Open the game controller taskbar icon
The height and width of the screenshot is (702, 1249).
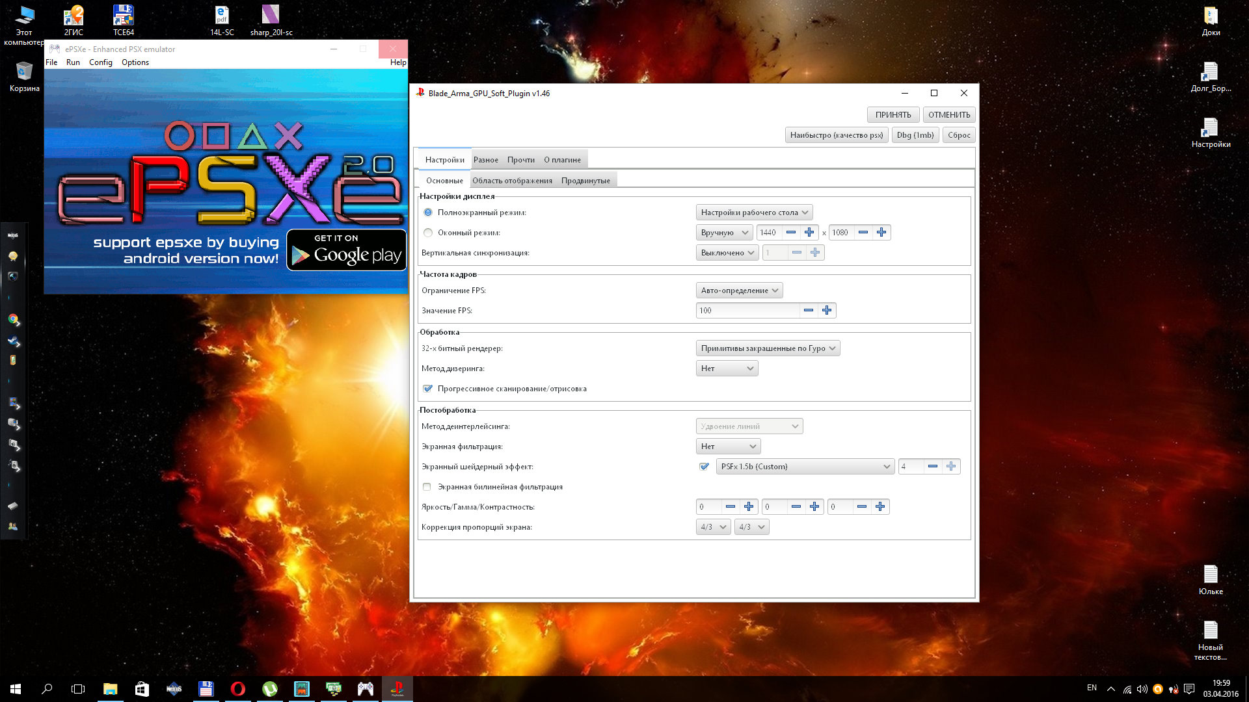(x=366, y=689)
